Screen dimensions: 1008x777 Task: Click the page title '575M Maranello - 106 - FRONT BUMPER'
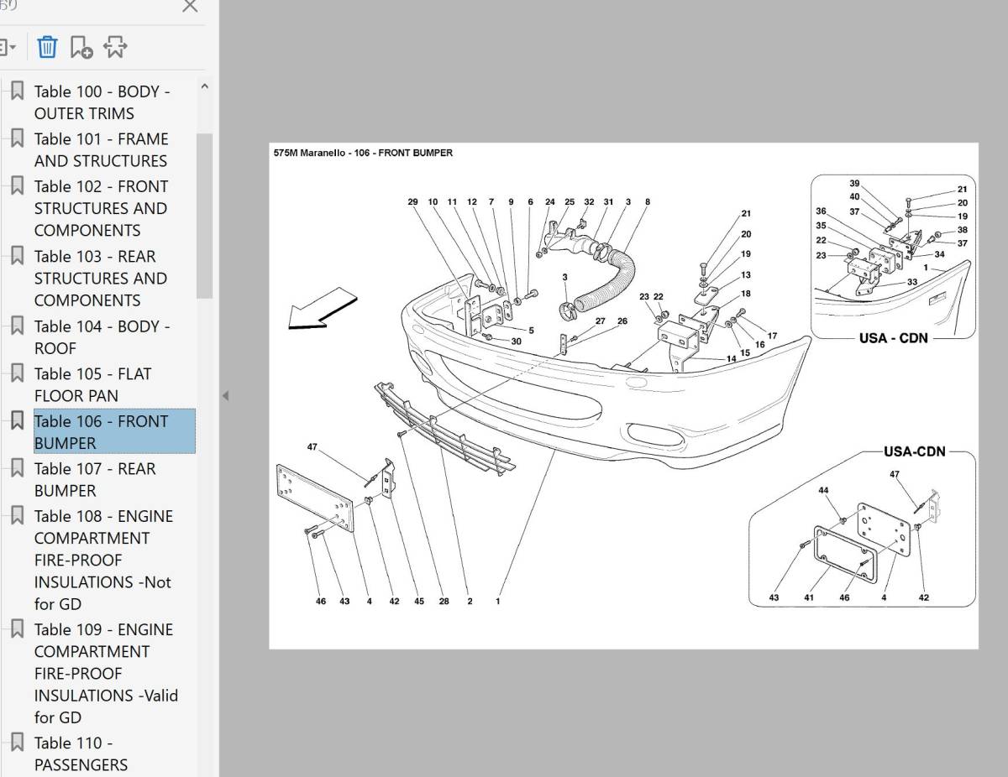[363, 153]
